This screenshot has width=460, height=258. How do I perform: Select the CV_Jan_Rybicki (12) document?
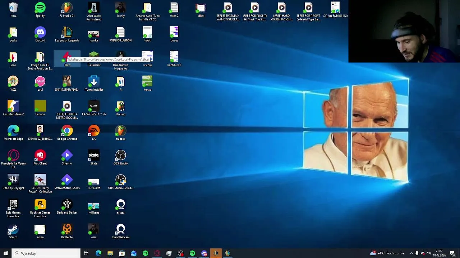(x=335, y=10)
